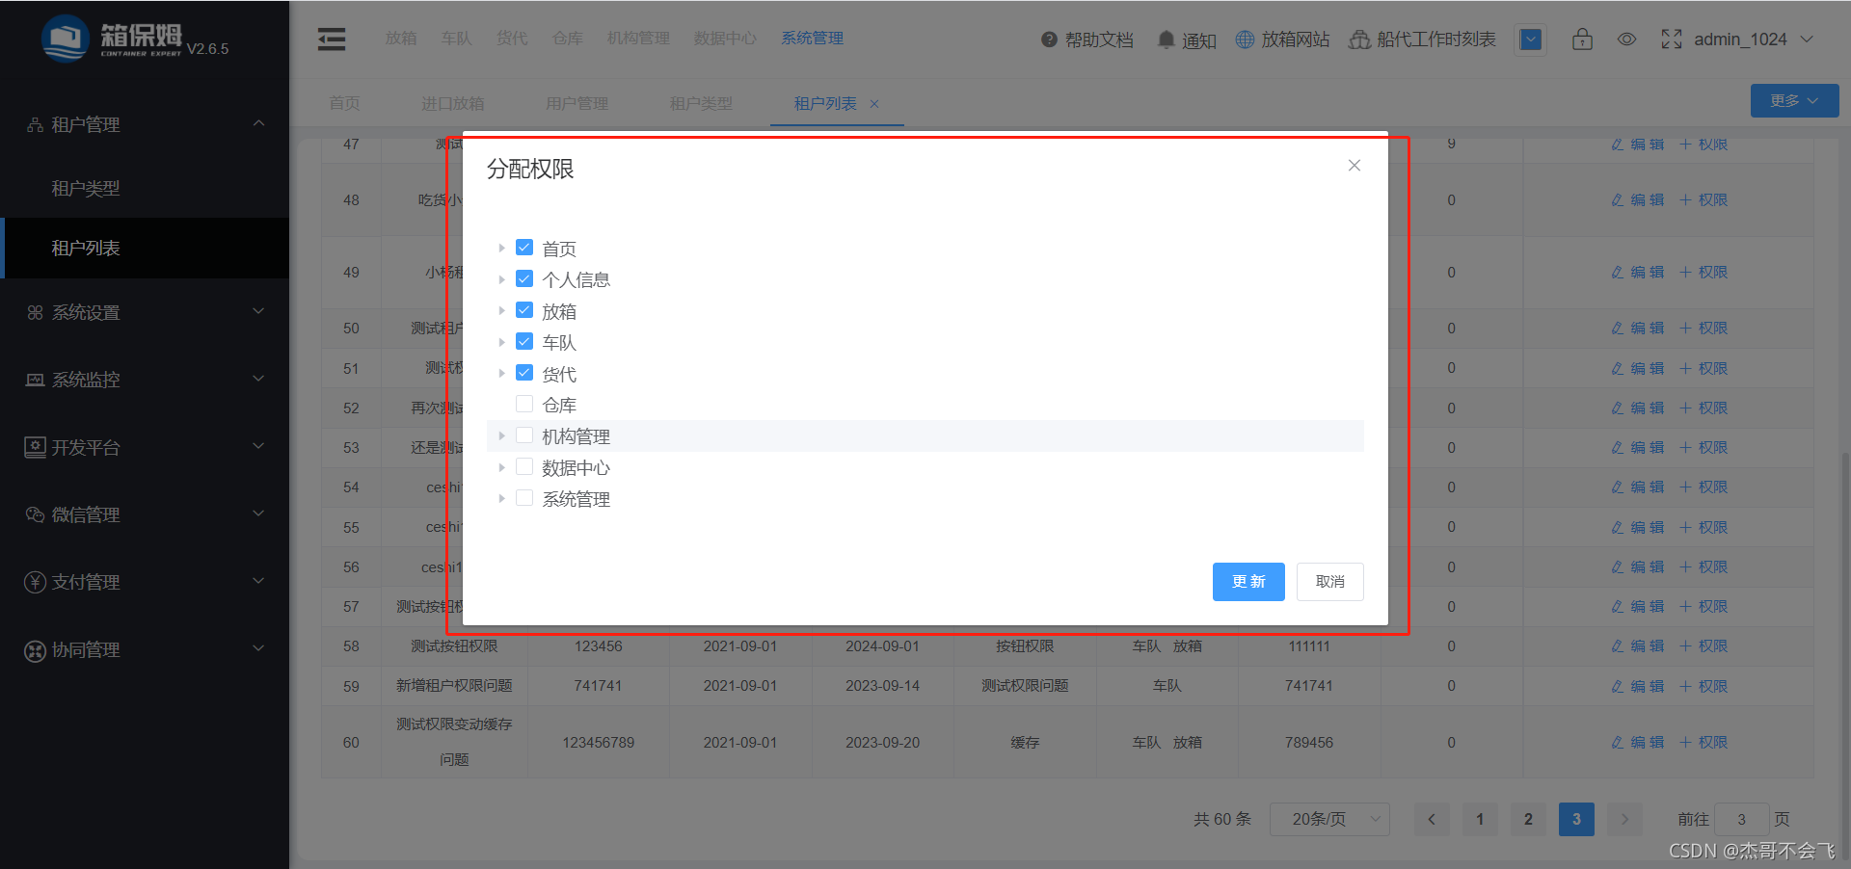Open the 更多 dropdown button
Image resolution: width=1851 pixels, height=869 pixels.
pyautogui.click(x=1794, y=101)
